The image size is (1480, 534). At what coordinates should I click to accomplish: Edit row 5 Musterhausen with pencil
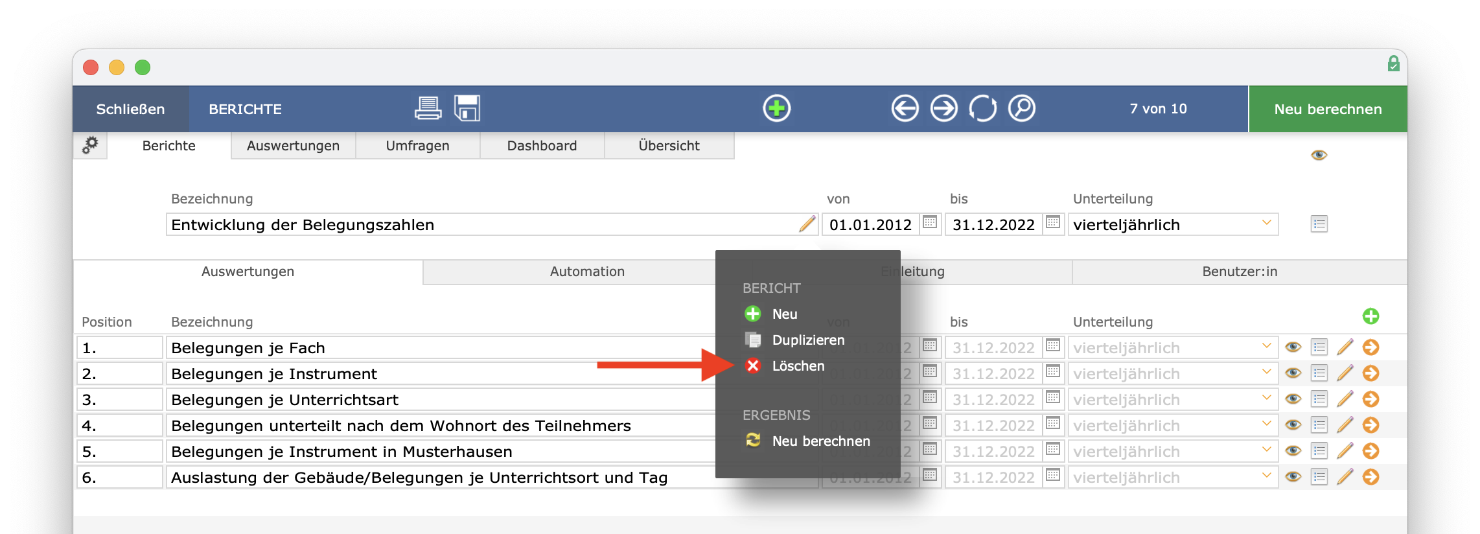(1345, 451)
